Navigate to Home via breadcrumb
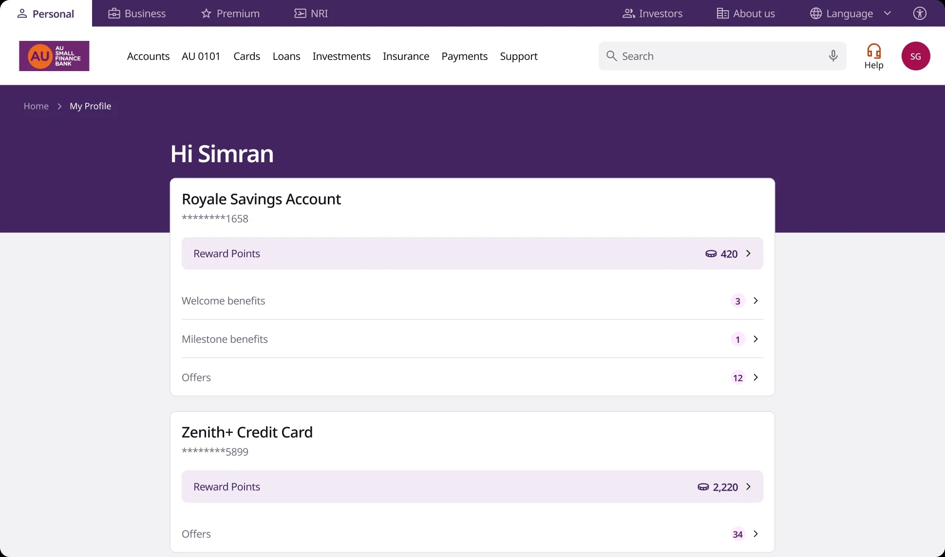 tap(36, 106)
